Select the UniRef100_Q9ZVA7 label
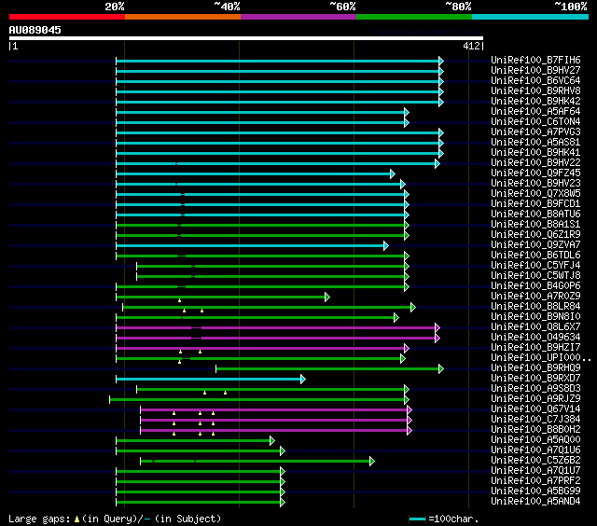Image resolution: width=597 pixels, height=526 pixels. tap(535, 245)
